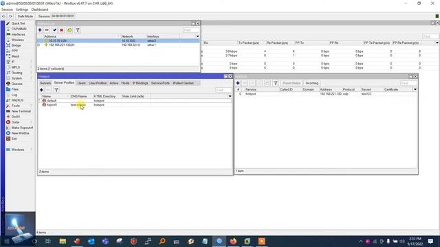The width and height of the screenshot is (440, 247).
Task: Switch to Active tab in Hotspot
Action: point(114,83)
